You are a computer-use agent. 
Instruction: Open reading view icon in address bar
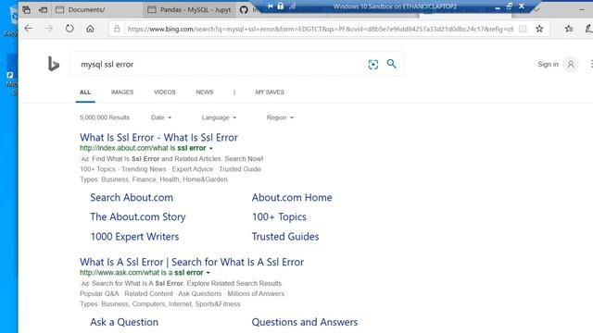coord(523,29)
